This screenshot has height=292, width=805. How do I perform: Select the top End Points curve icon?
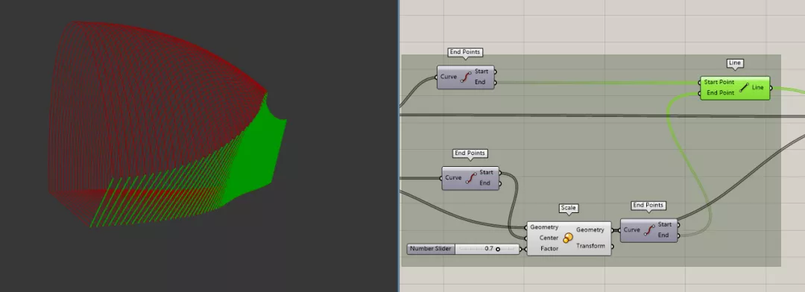point(466,77)
